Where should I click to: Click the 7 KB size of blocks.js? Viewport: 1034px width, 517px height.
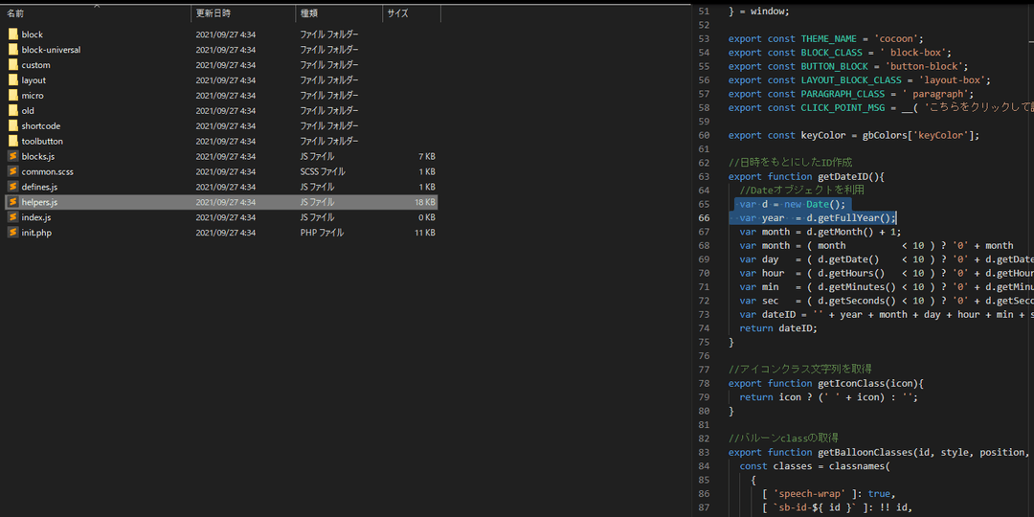(427, 156)
